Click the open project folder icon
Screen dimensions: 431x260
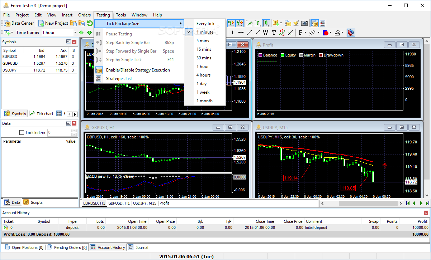pyautogui.click(x=73, y=23)
